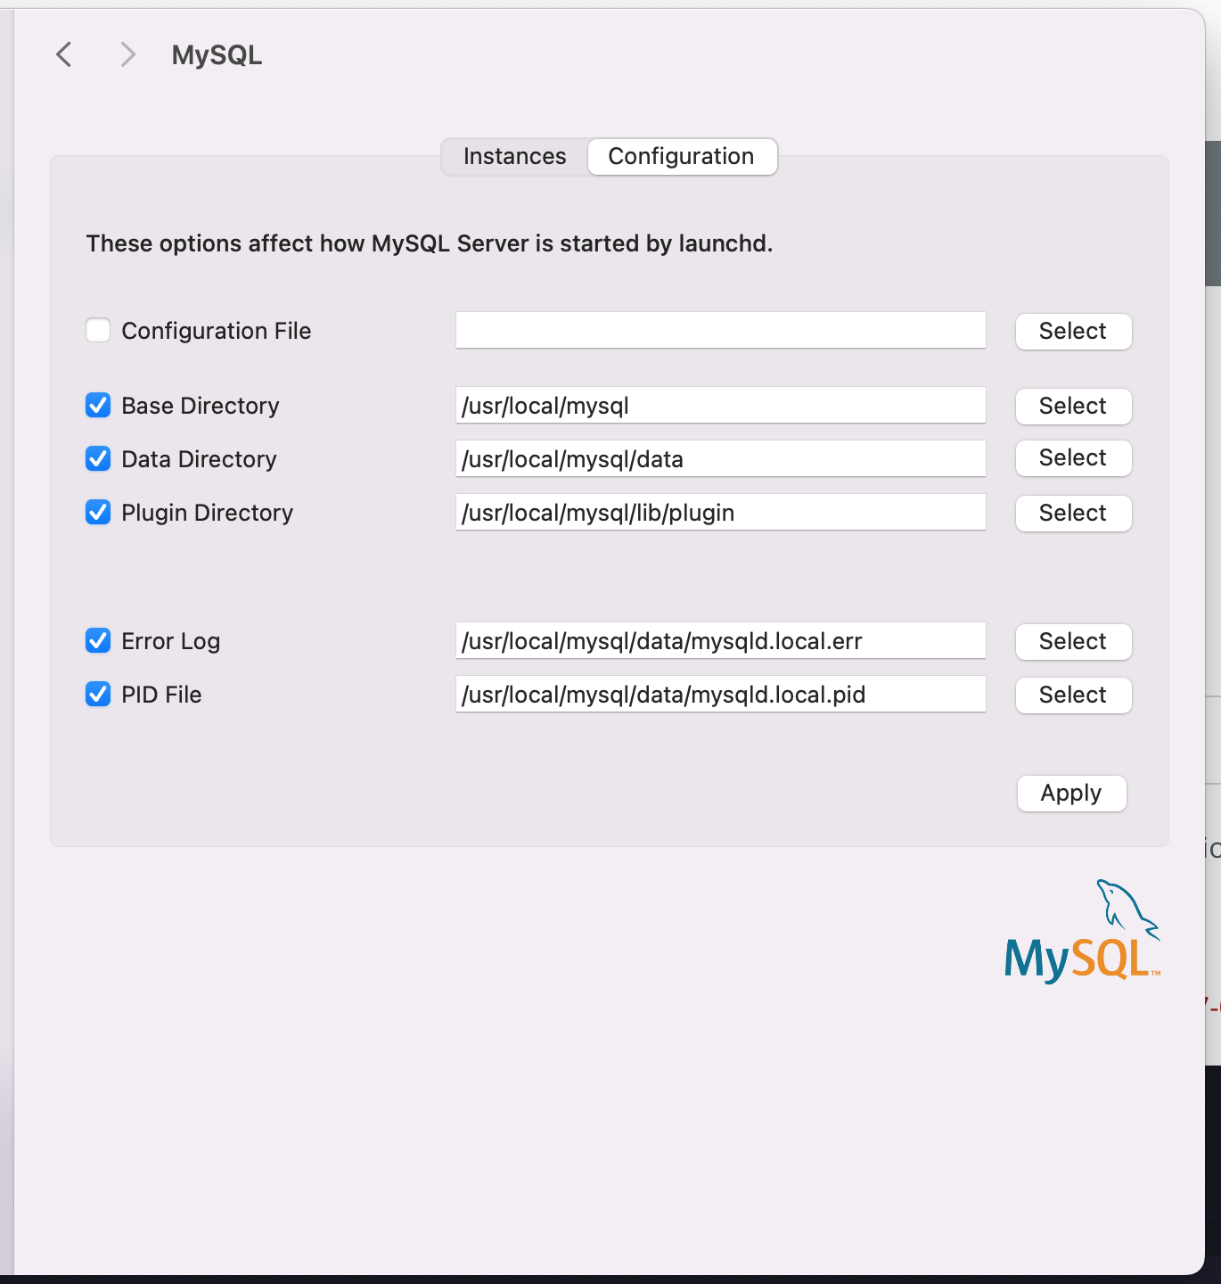
Task: Click the Plugin Directory label
Action: [207, 513]
